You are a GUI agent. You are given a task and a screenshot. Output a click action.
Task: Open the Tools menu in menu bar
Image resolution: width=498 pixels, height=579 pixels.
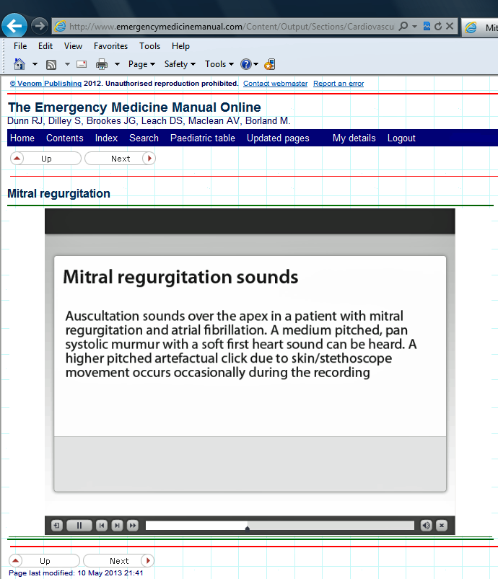(149, 46)
